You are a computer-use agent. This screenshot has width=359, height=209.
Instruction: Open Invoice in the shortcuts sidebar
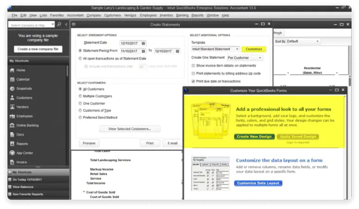click(x=21, y=162)
